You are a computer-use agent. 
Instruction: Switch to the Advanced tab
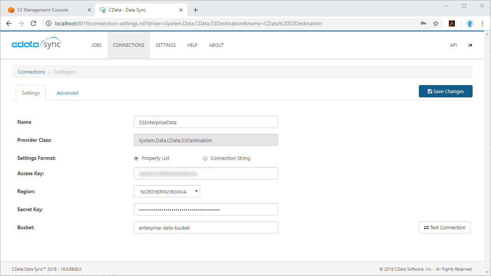tap(67, 93)
